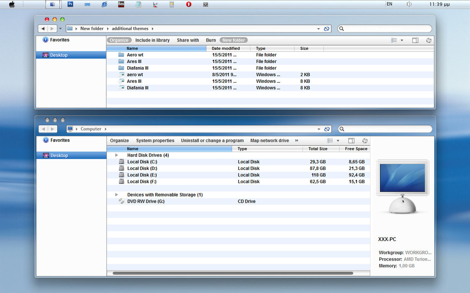Screen dimensions: 470x293
Task: Open the view options dropdown in Computer window
Action: point(338,141)
